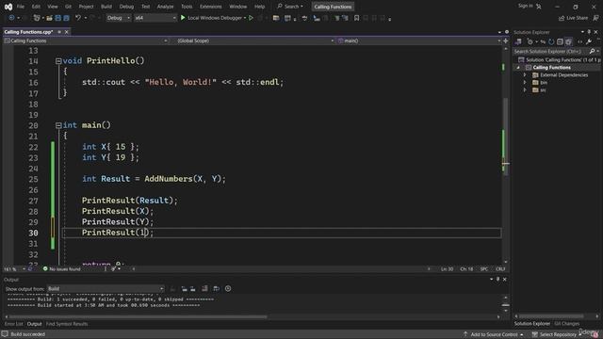603x339 pixels.
Task: Toggle Show All Files in Solution Explorer
Action: click(x=568, y=41)
